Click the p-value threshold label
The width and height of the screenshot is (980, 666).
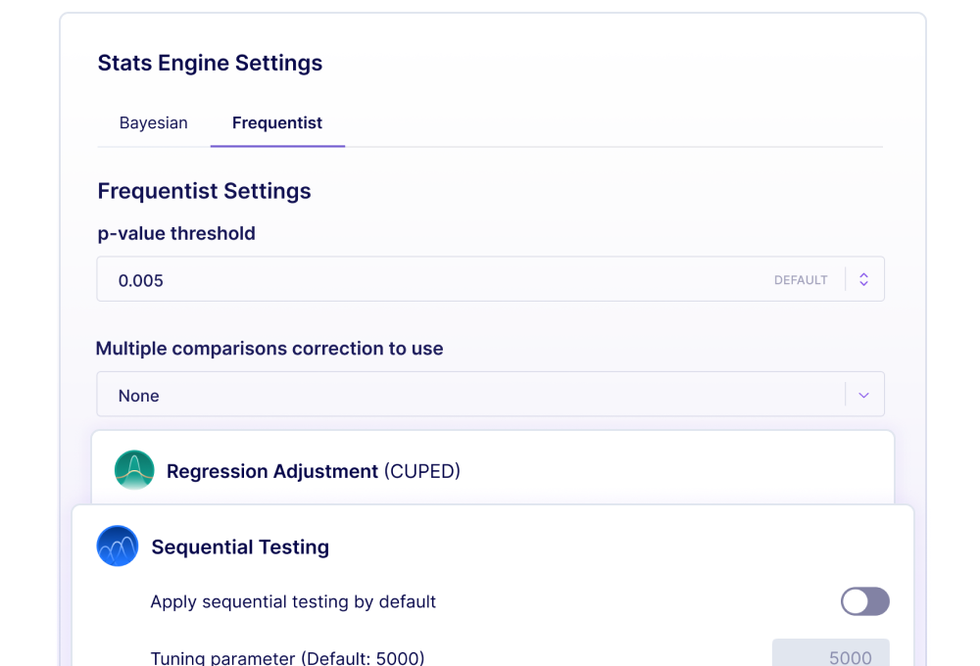[176, 233]
